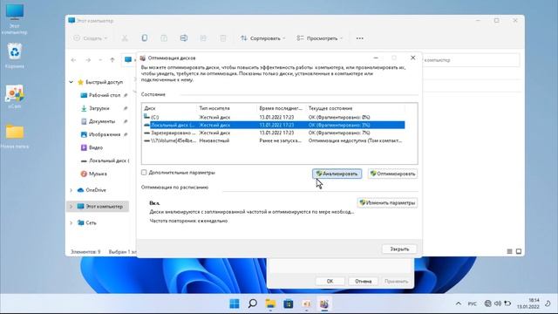Open the network tray icon

[x=488, y=304]
